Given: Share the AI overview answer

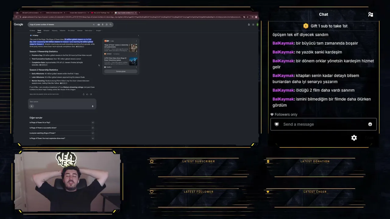Looking at the screenshot, I should 83,94.
